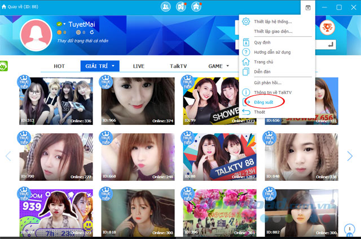Click 'Trực tiếp' badge on room ID:848

pyautogui.click(x=270, y=138)
